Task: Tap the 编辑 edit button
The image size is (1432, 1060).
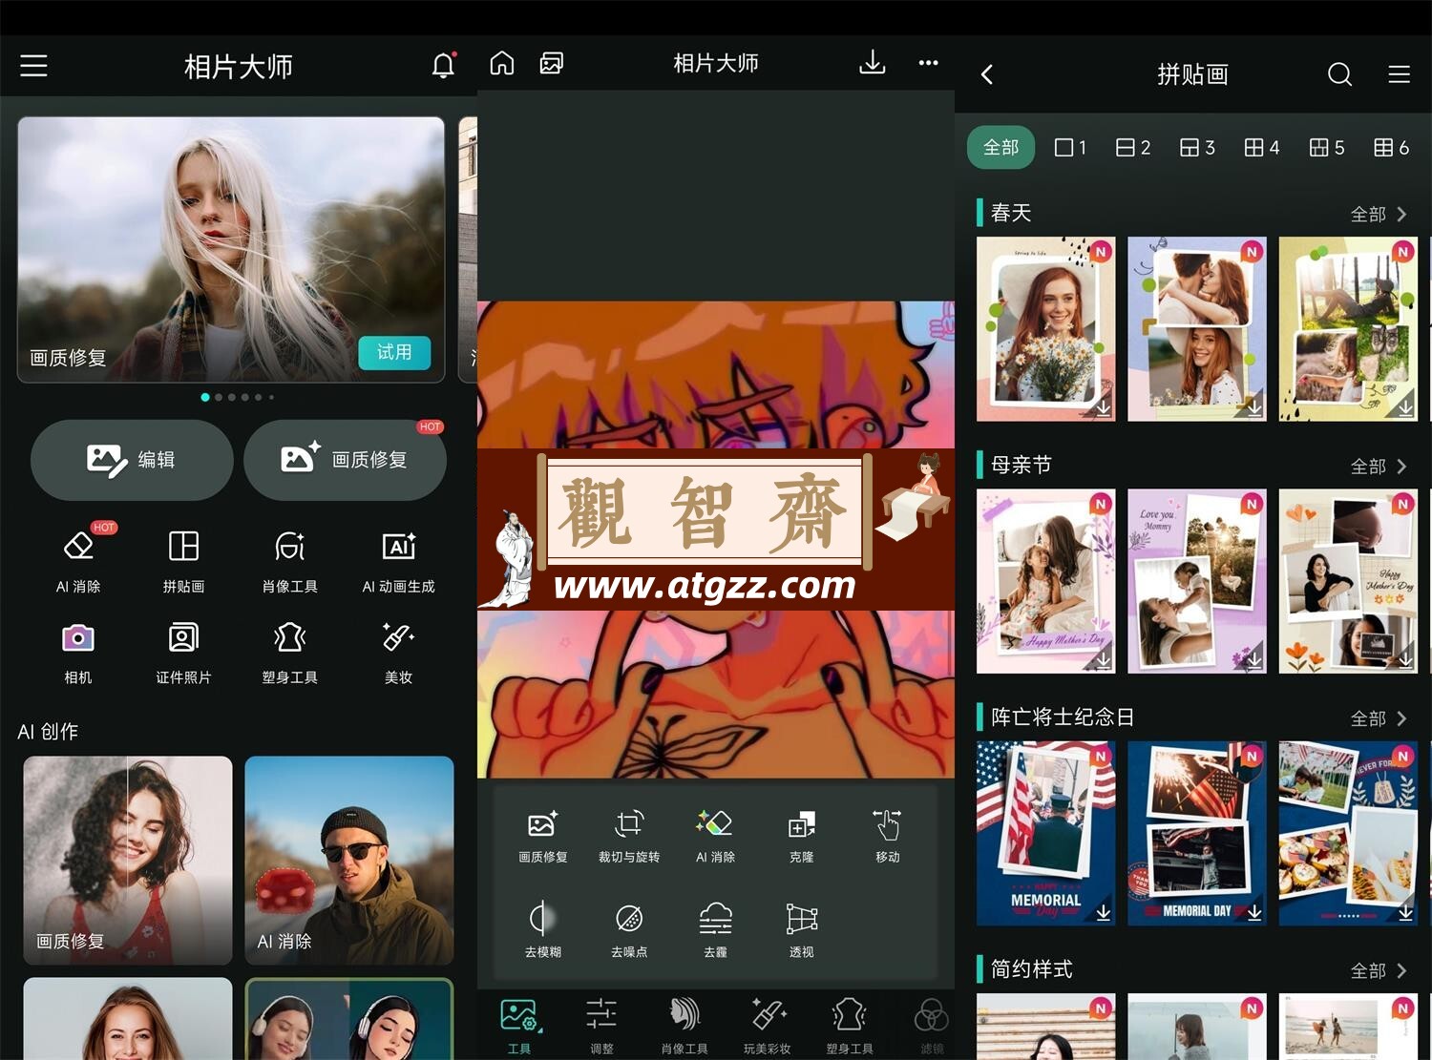Action: [x=132, y=460]
